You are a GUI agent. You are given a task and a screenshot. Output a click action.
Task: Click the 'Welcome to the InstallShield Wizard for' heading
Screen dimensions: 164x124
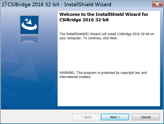click(104, 14)
